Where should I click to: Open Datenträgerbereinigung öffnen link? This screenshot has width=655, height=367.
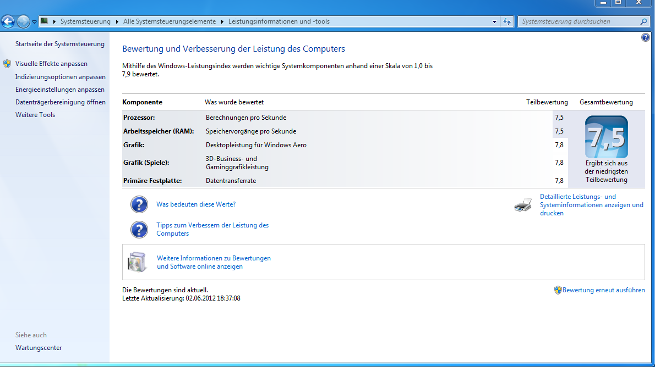(61, 102)
